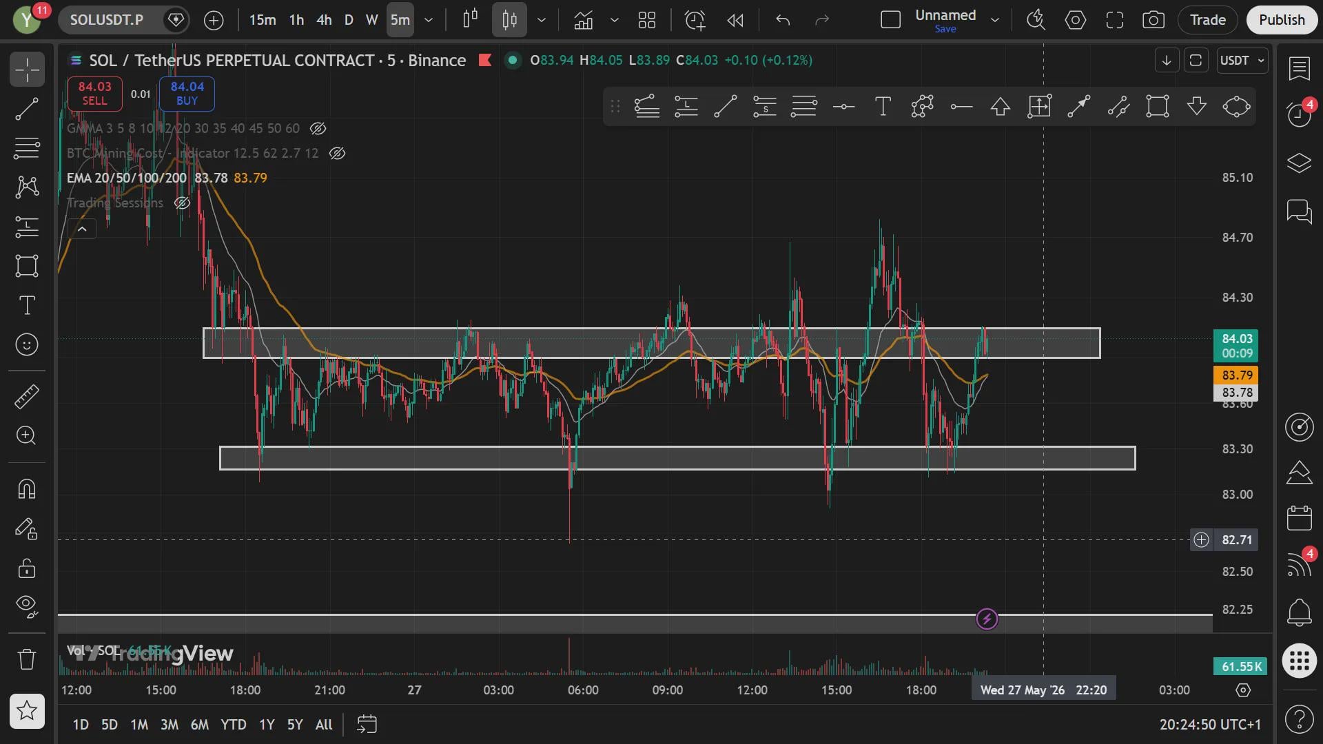The height and width of the screenshot is (744, 1323).
Task: Open the emoji and icons tool
Action: tap(27, 344)
